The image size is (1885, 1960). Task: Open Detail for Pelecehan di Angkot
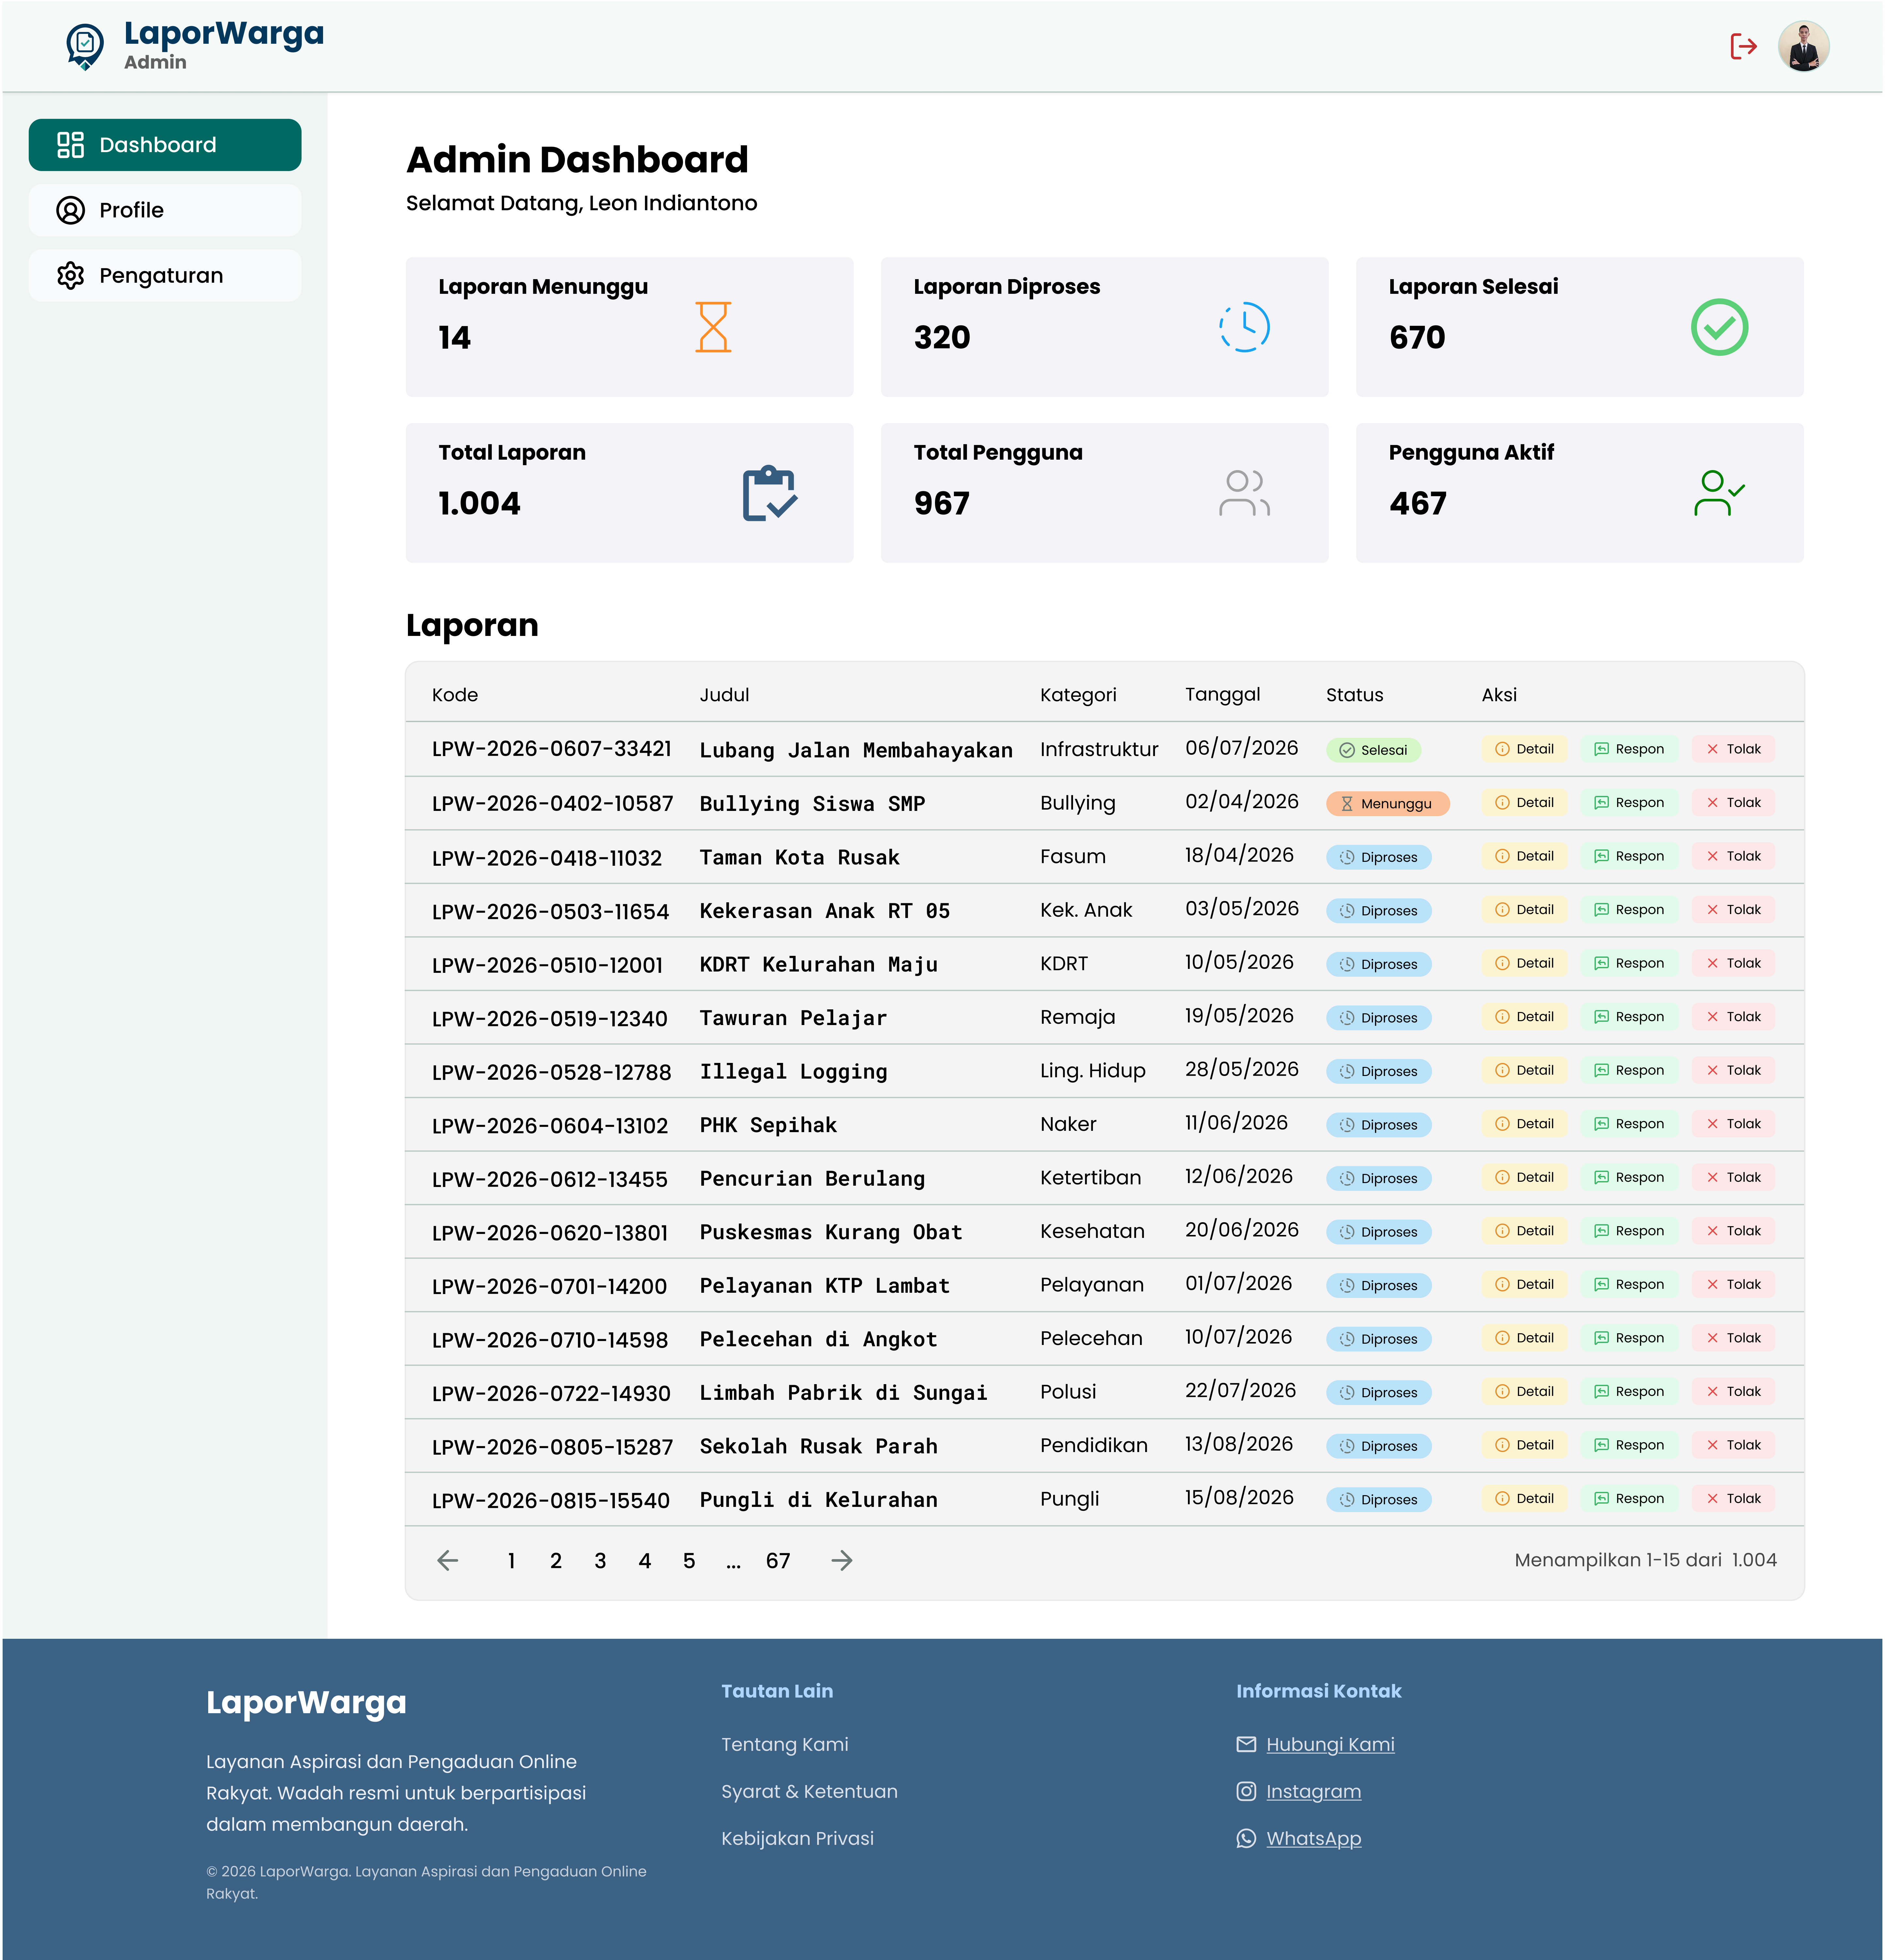[1524, 1338]
